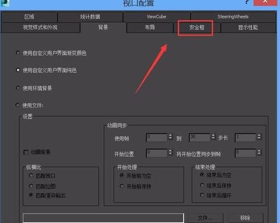
Task: Click the 将开始位置同步到帧 spinner arrows
Action: 259,152
